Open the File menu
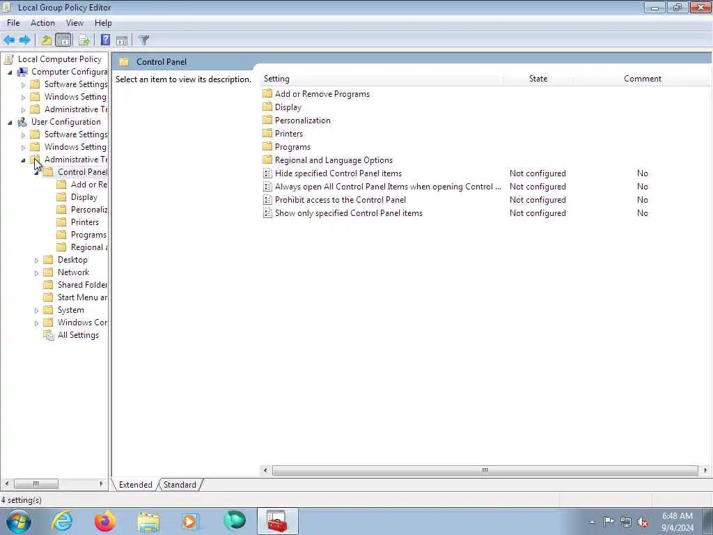Viewport: 713px width, 535px height. click(13, 23)
